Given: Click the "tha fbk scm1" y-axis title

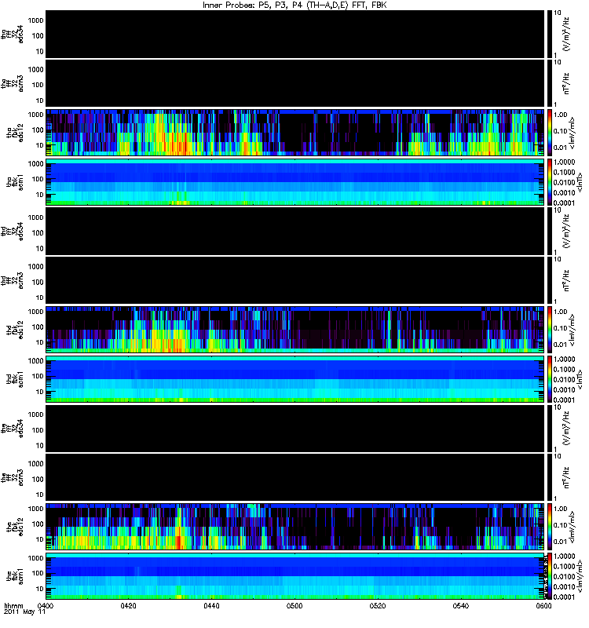Looking at the screenshot, I should coord(15,181).
